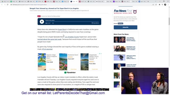Play the article audio
Screen dimensions: 170x95
(42, 22)
